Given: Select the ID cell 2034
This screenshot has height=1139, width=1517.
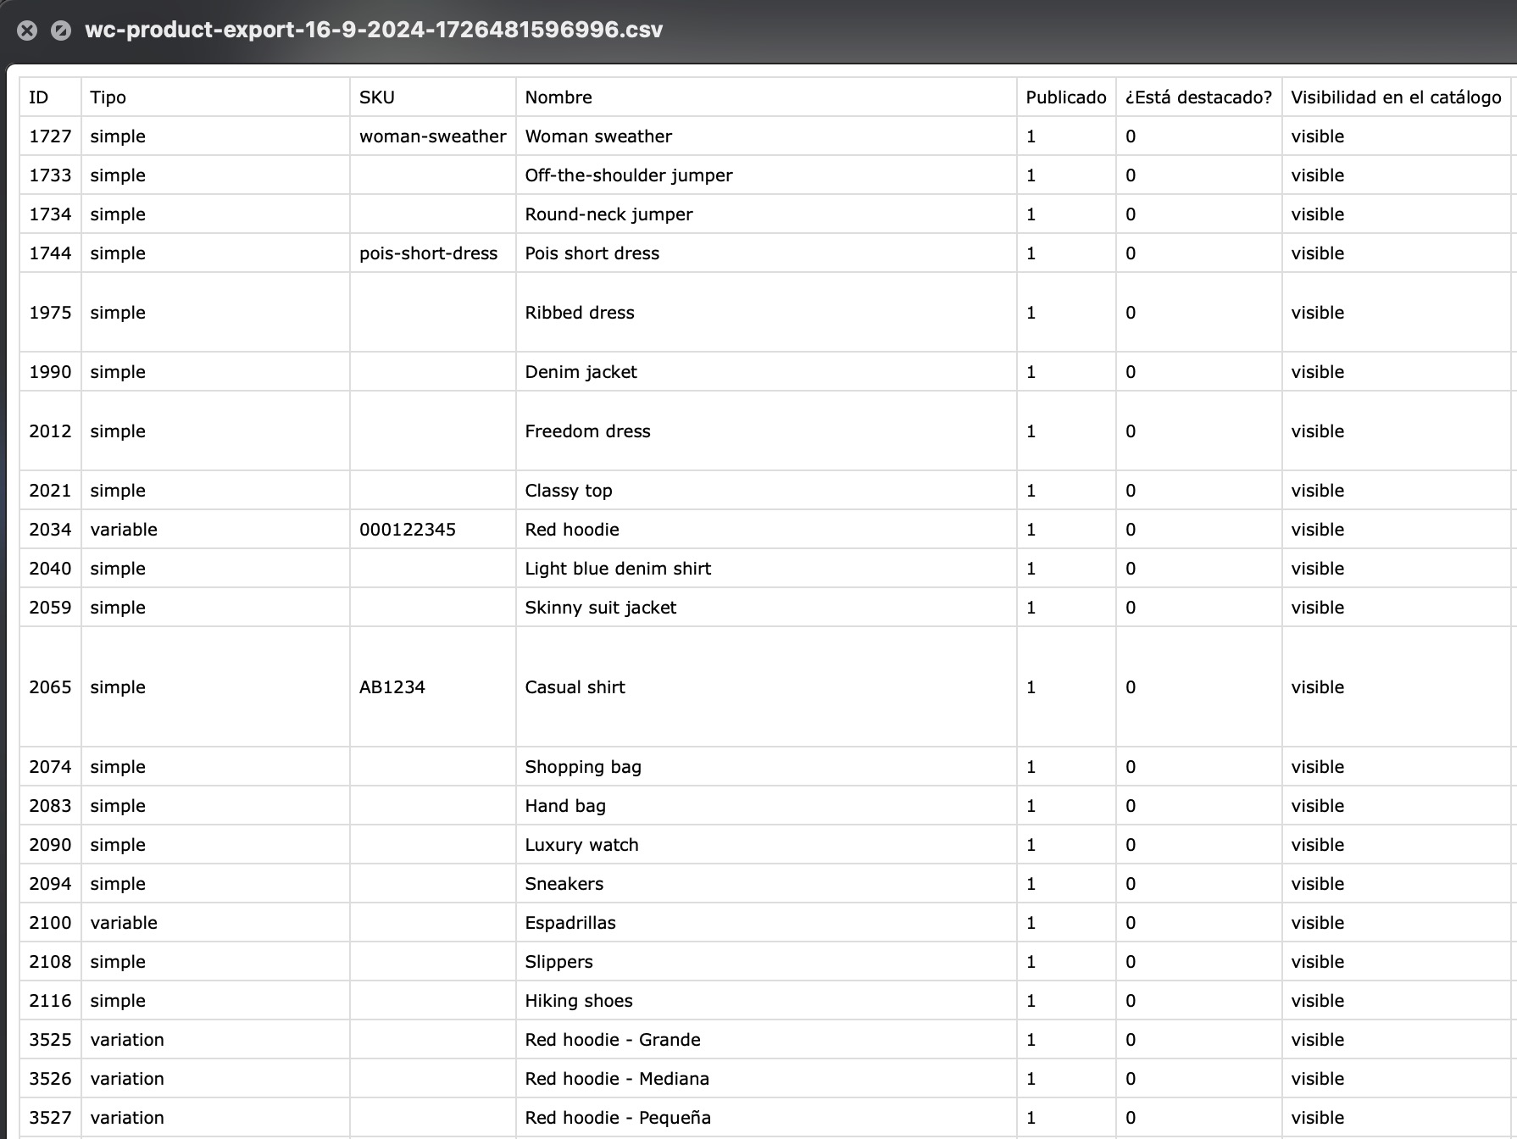Looking at the screenshot, I should click(50, 530).
